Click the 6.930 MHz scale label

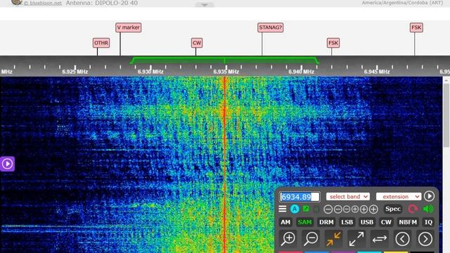[x=150, y=72]
